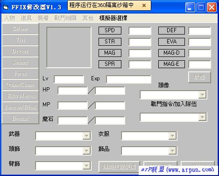Open the 裝備 menu

tap(43, 18)
